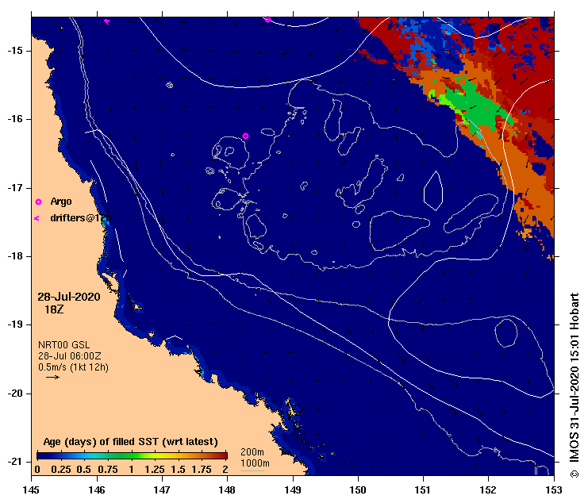Click the longitude label '148'
Viewport: 588px width, 503px height.
tap(227, 490)
